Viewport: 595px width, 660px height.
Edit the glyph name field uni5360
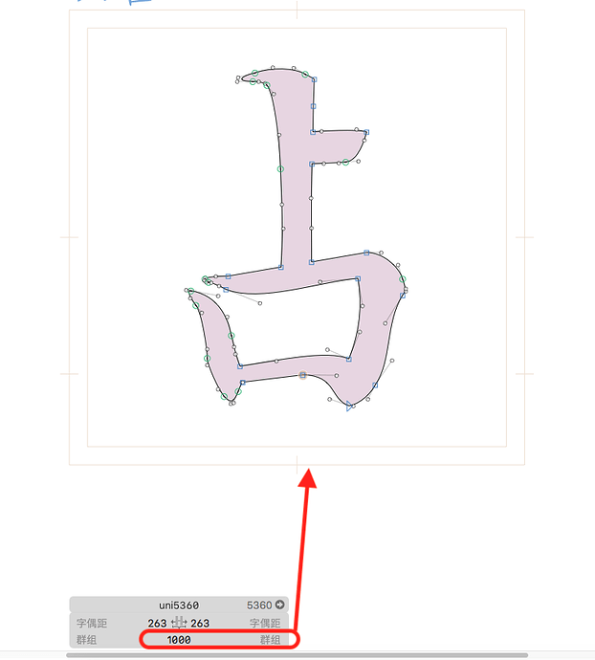(x=179, y=605)
